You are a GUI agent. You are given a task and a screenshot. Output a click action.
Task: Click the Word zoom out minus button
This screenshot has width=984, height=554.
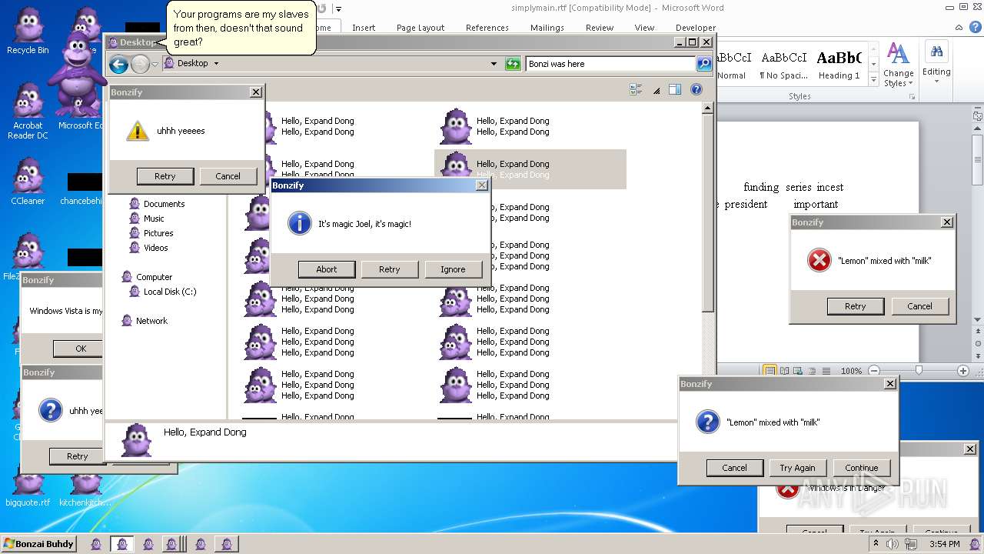pos(874,371)
